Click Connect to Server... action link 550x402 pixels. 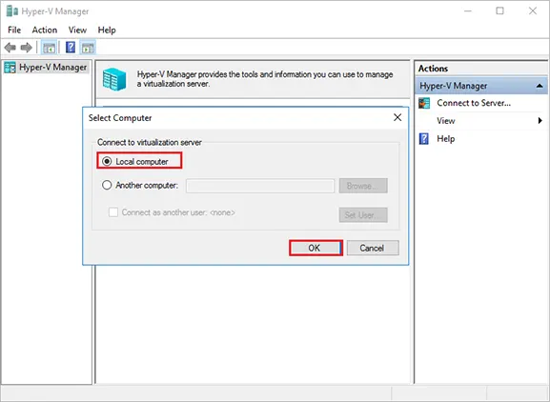tap(474, 103)
